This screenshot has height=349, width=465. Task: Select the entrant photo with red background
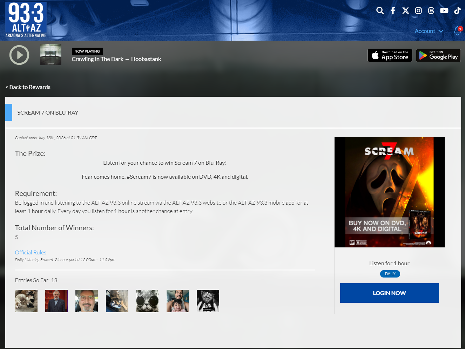pos(56,301)
